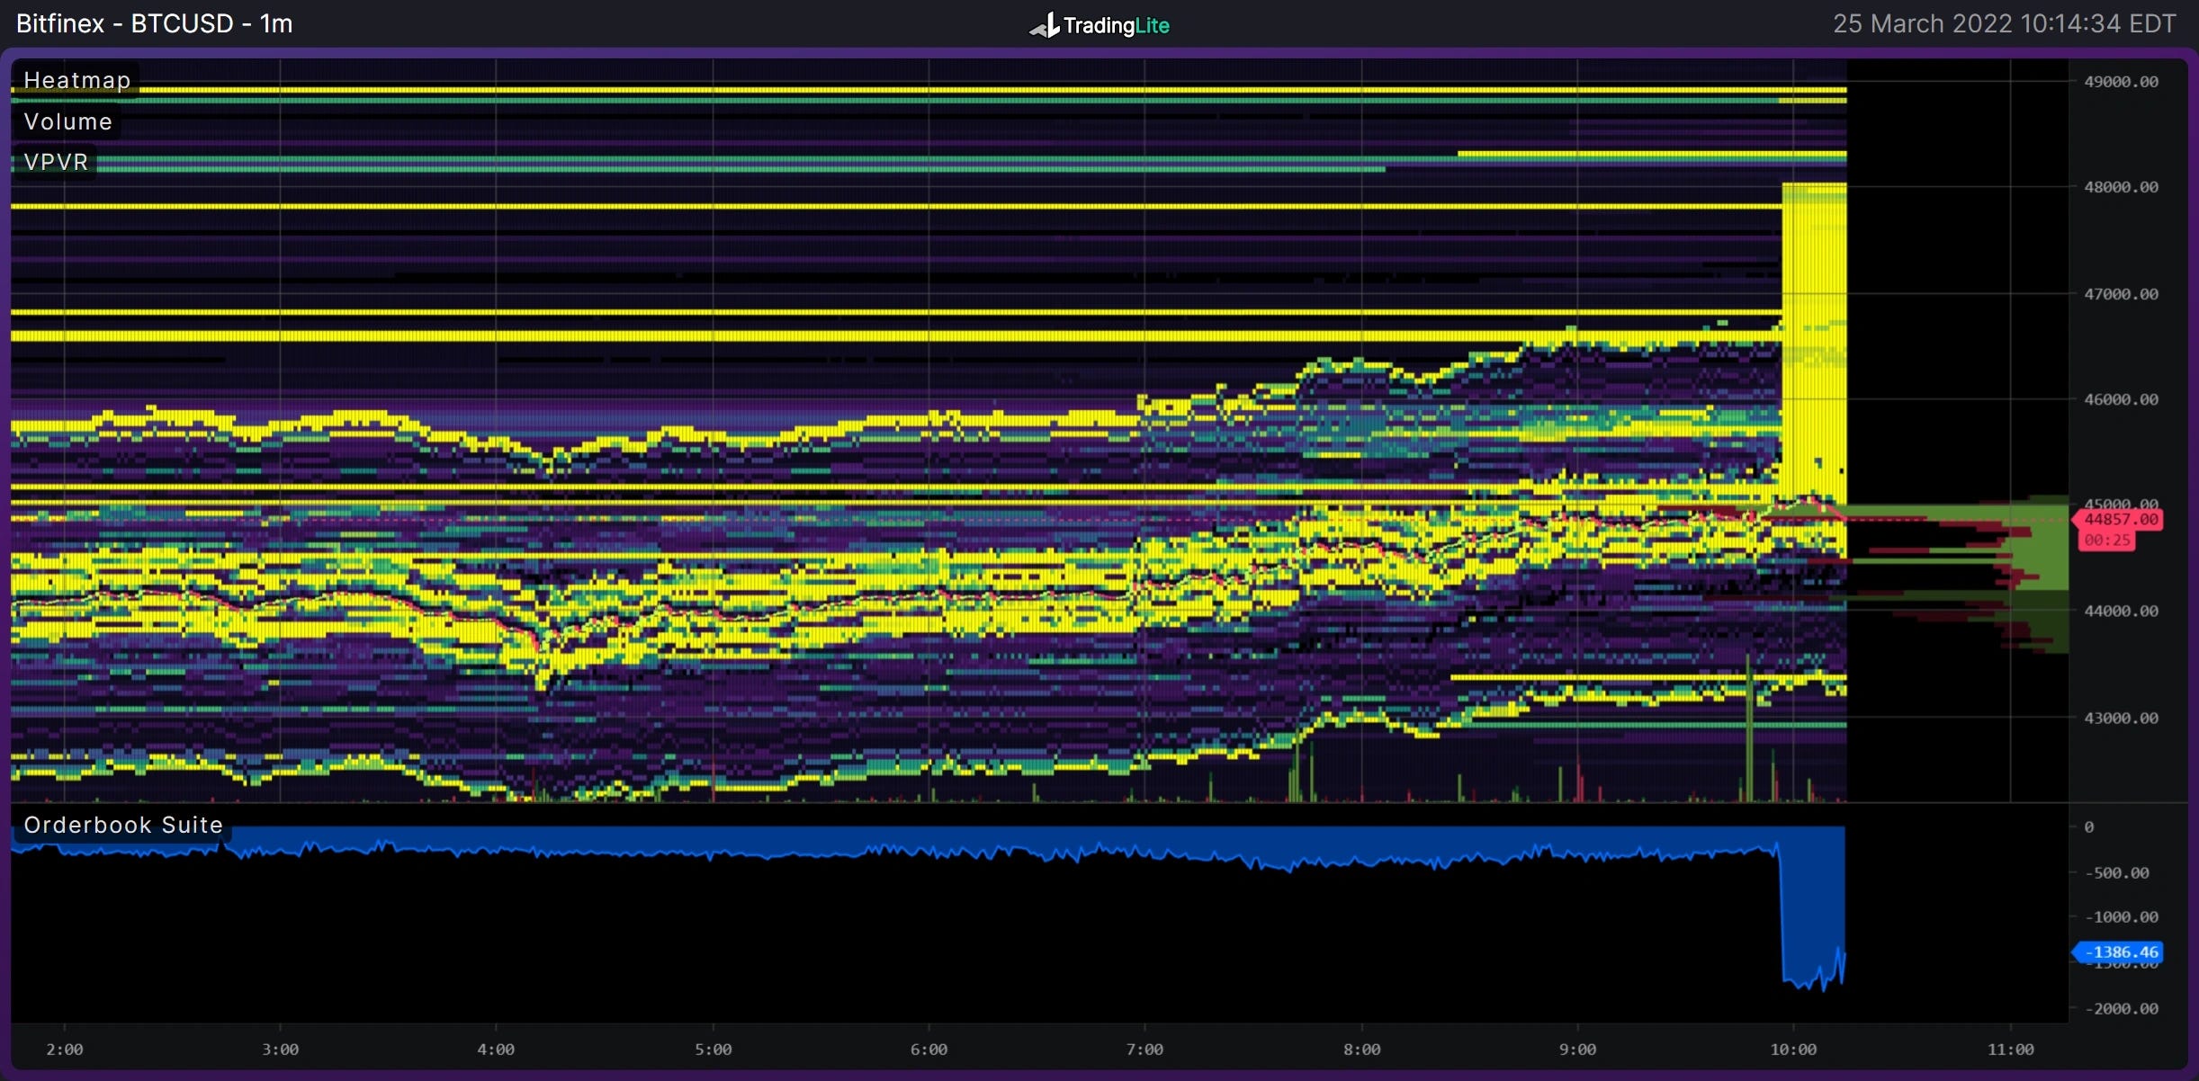Click the 46000.00 price axis label

pyautogui.click(x=2121, y=399)
